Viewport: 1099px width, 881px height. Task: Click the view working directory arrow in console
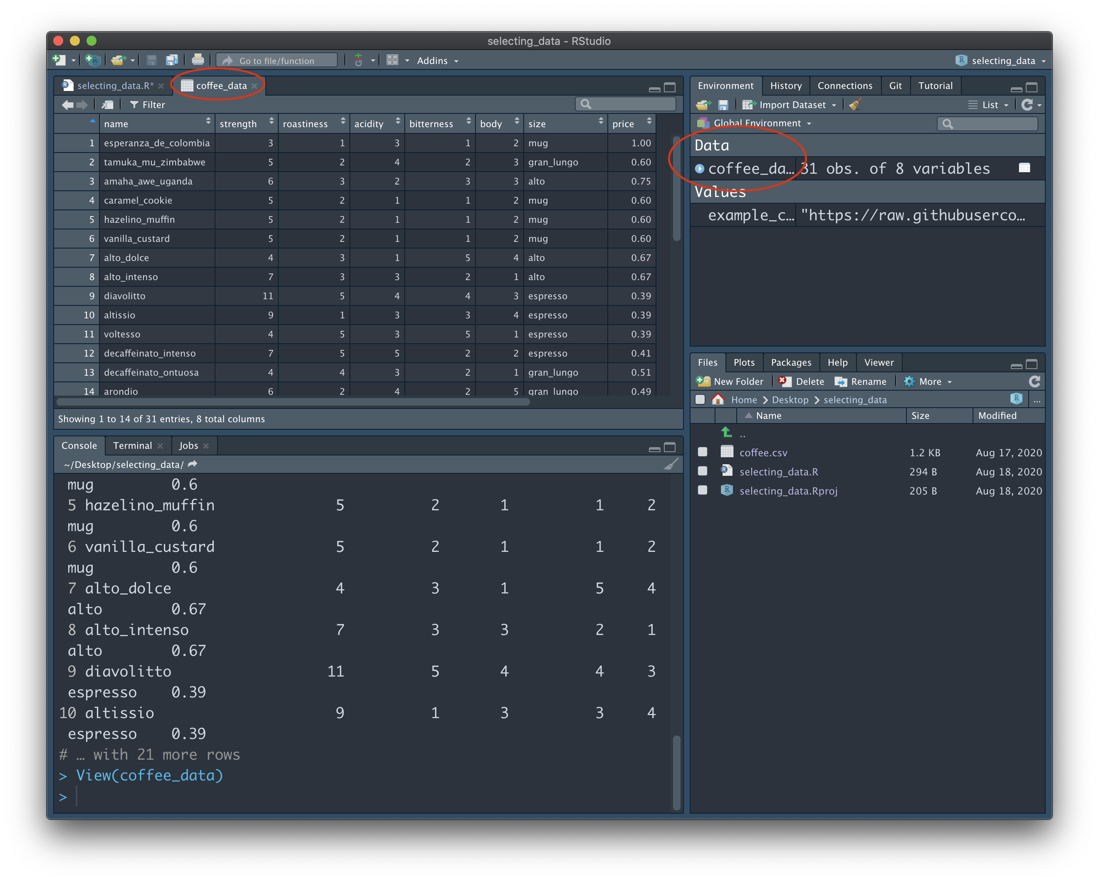click(193, 464)
